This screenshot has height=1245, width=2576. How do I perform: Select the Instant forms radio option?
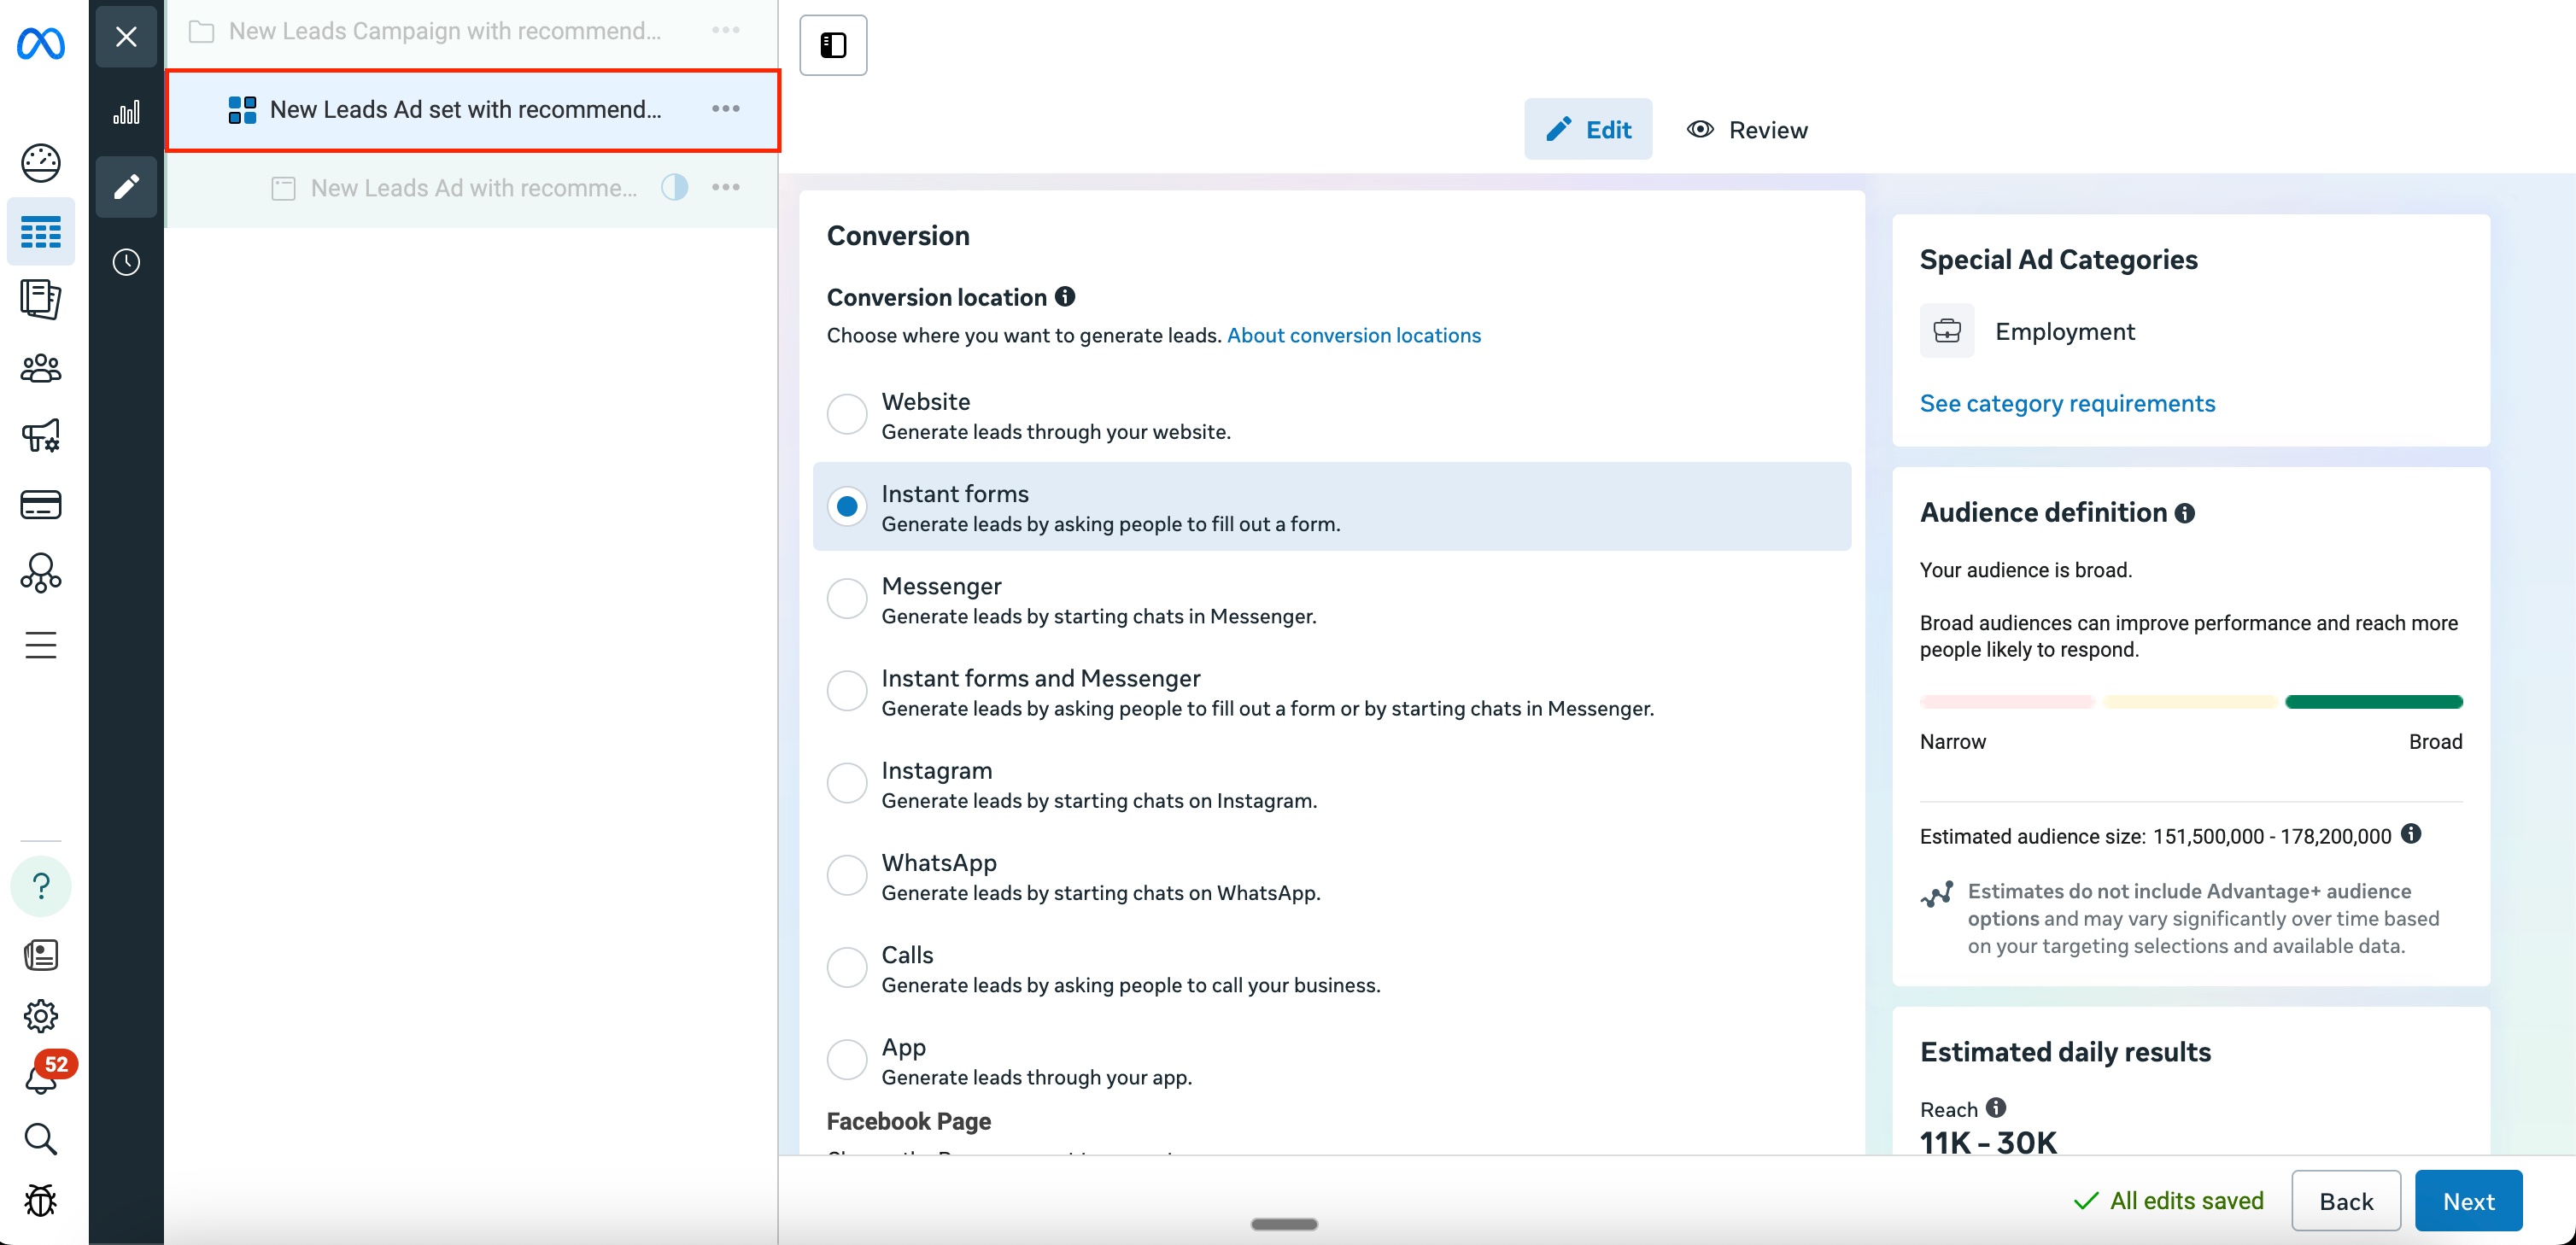point(847,506)
